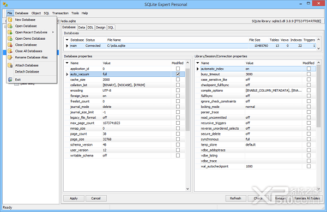The height and width of the screenshot is (212, 327).
Task: Open the Databases grid column dropdown arrow
Action: [x=67, y=40]
